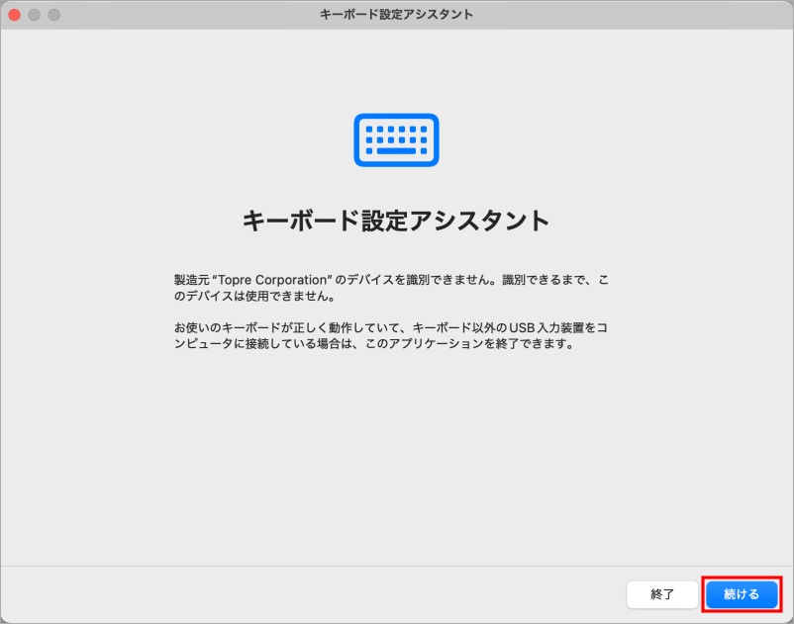The height and width of the screenshot is (624, 794).
Task: Click the empty dialog background area
Action: point(396,465)
